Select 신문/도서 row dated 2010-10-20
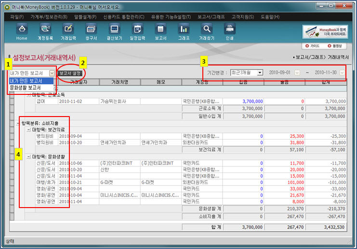 pos(191,170)
